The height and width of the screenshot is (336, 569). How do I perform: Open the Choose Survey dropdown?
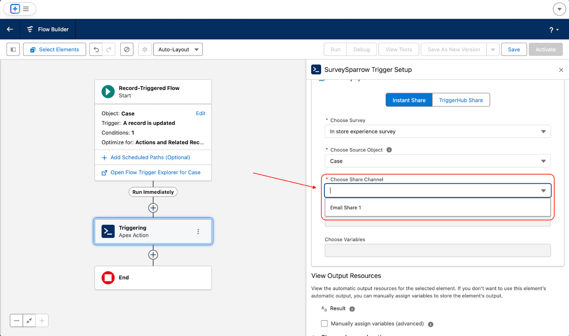(437, 132)
